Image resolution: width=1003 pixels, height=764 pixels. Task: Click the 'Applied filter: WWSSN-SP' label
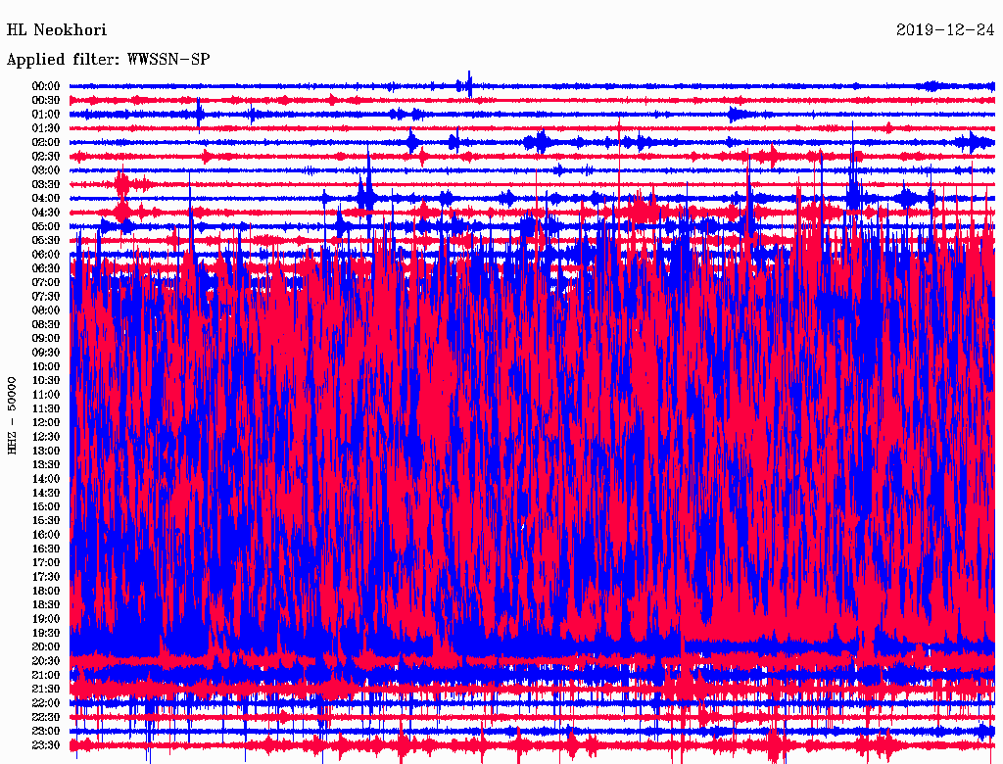[108, 60]
